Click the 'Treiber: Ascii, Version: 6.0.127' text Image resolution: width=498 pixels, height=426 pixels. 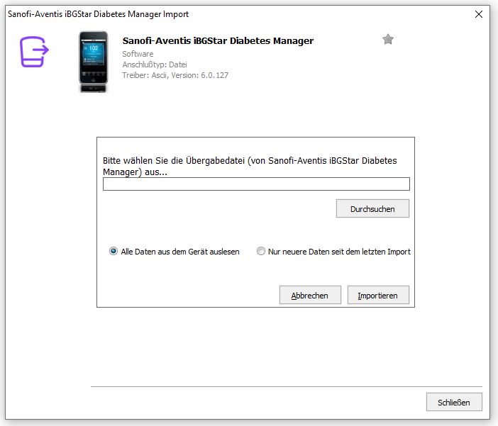[175, 76]
